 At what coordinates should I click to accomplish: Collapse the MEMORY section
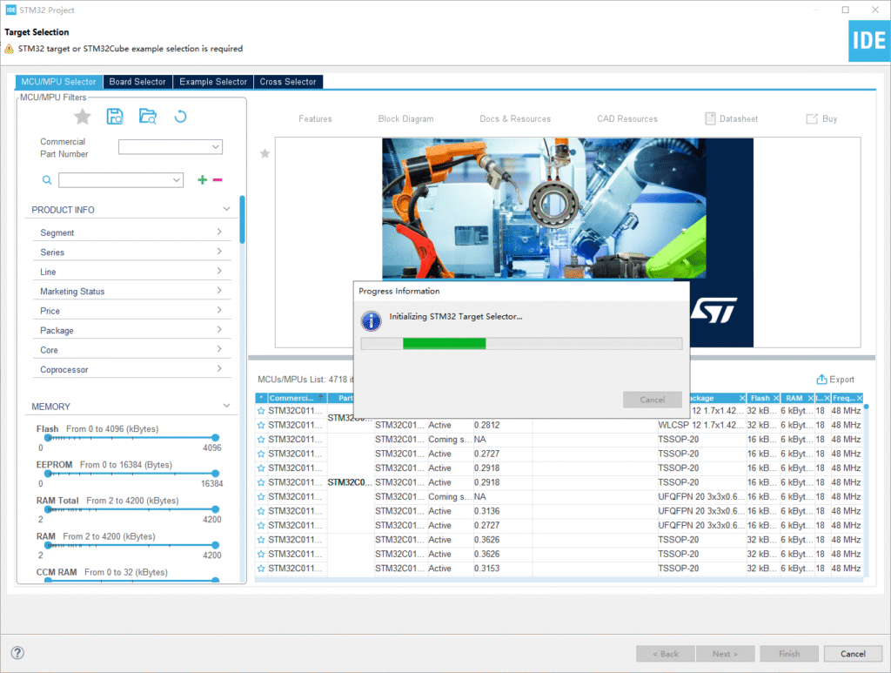[x=227, y=406]
